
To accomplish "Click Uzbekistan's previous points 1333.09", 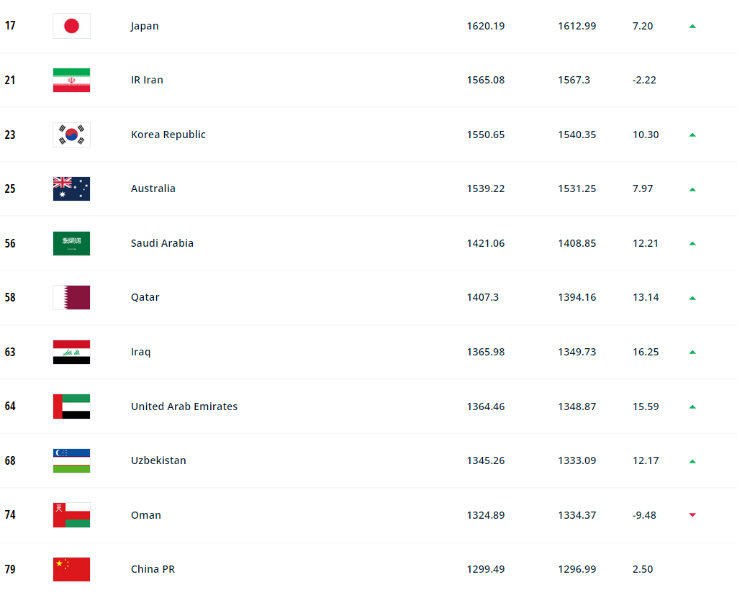I will [x=577, y=460].
